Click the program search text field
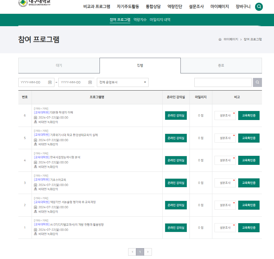This screenshot has width=274, height=259. tap(223, 82)
